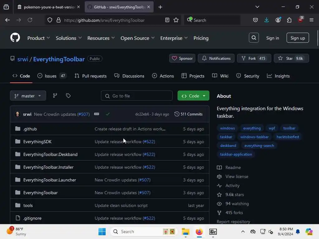The height and width of the screenshot is (239, 319).
Task: Click the tracking protection shield icon
Action: [50, 20]
